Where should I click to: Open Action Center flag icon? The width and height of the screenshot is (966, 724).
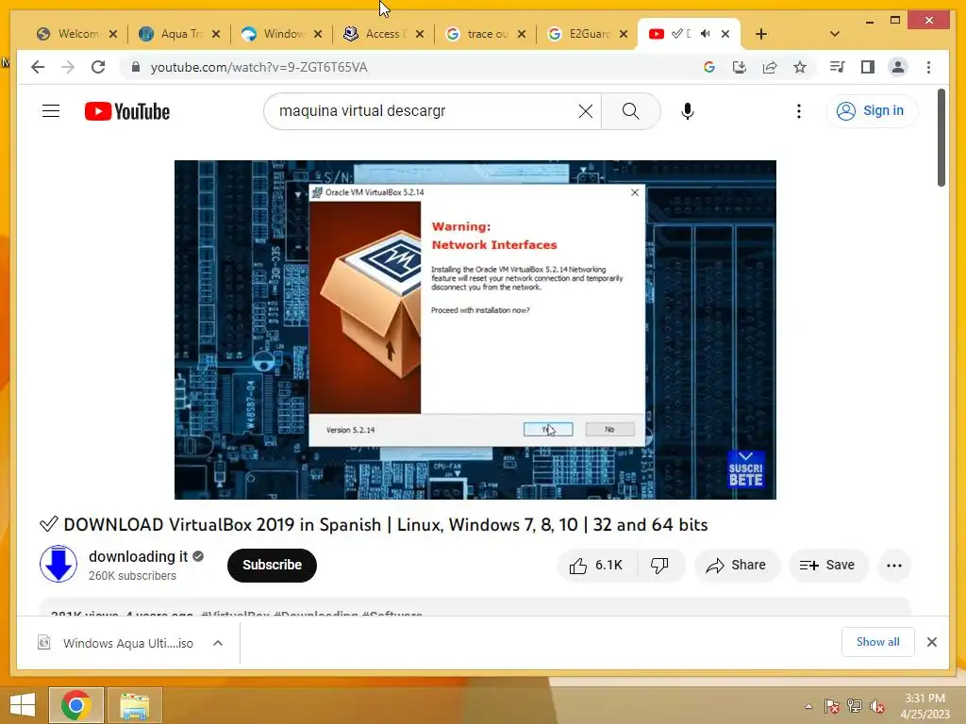click(832, 706)
